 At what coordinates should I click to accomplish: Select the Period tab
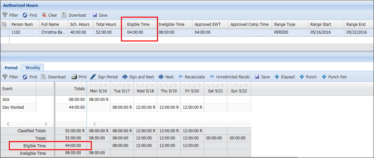point(11,68)
